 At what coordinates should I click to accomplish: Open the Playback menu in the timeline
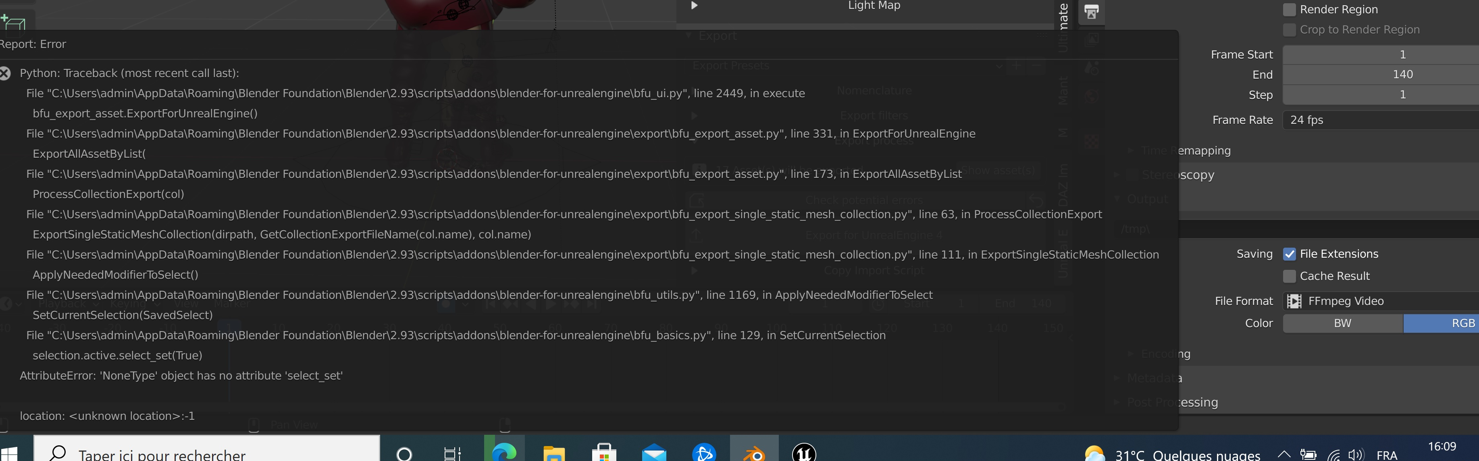[x=61, y=303]
